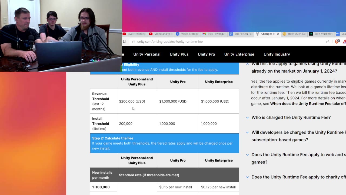
Task: Switch to the Elon Musk tab
Action: click(321, 34)
